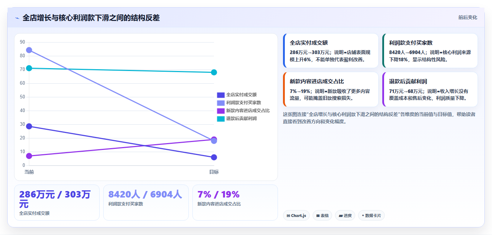Click the 0 y-axis tick label
Screen dimensions: 492x235
(23, 165)
